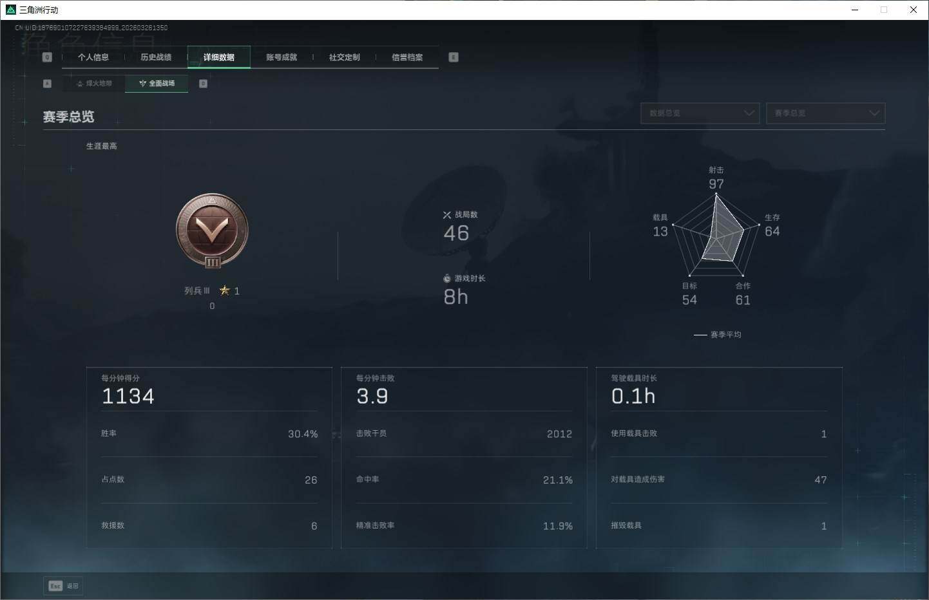Click the 胜率 row showing 30.4%
929x600 pixels.
[x=209, y=434]
